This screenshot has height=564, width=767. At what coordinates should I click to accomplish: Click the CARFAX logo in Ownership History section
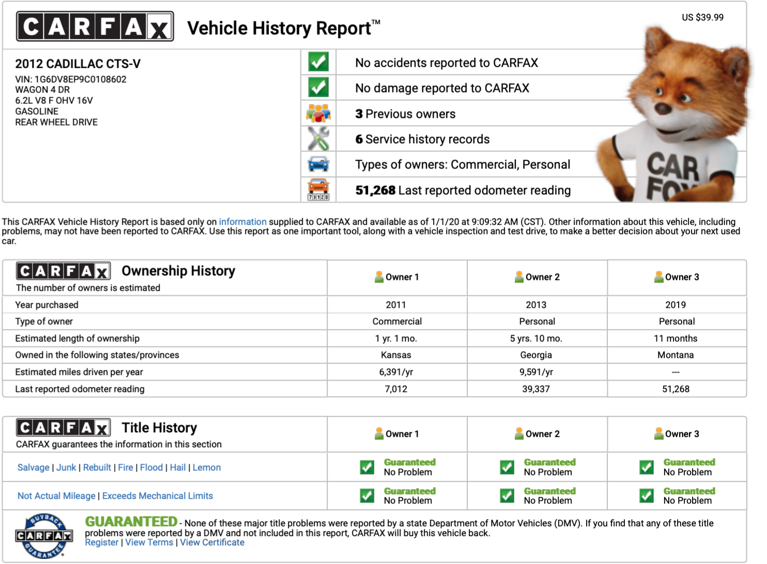[x=63, y=271]
